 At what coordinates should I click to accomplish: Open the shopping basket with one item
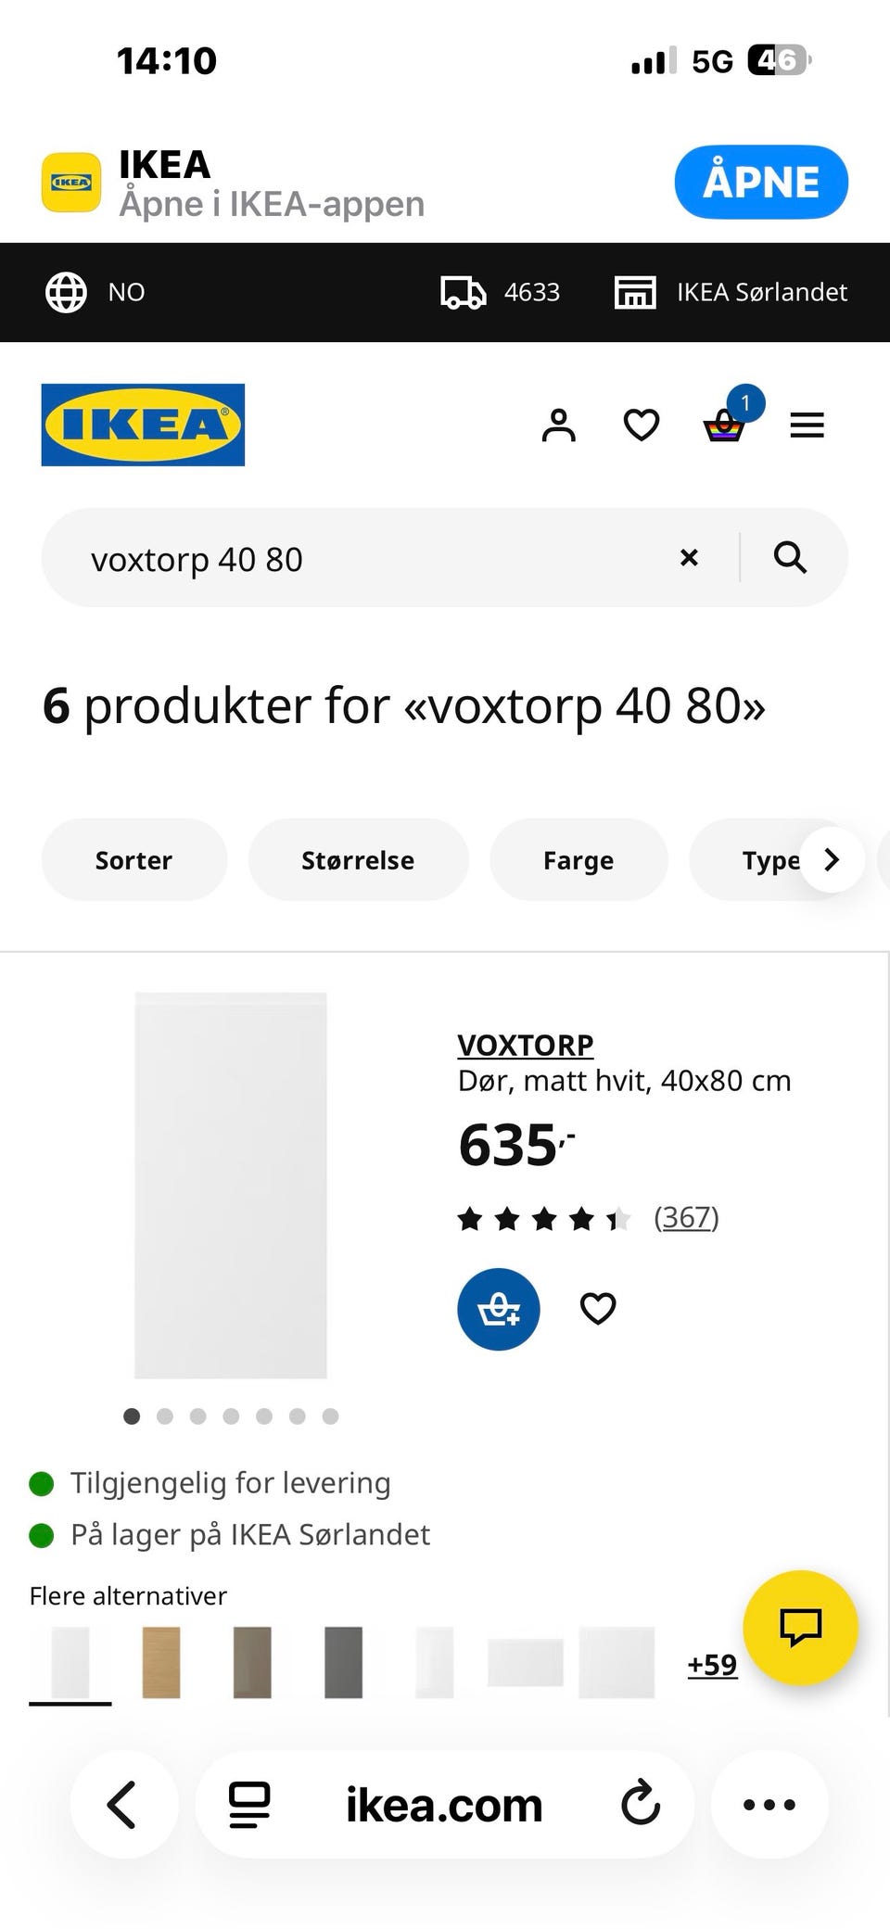tap(725, 424)
